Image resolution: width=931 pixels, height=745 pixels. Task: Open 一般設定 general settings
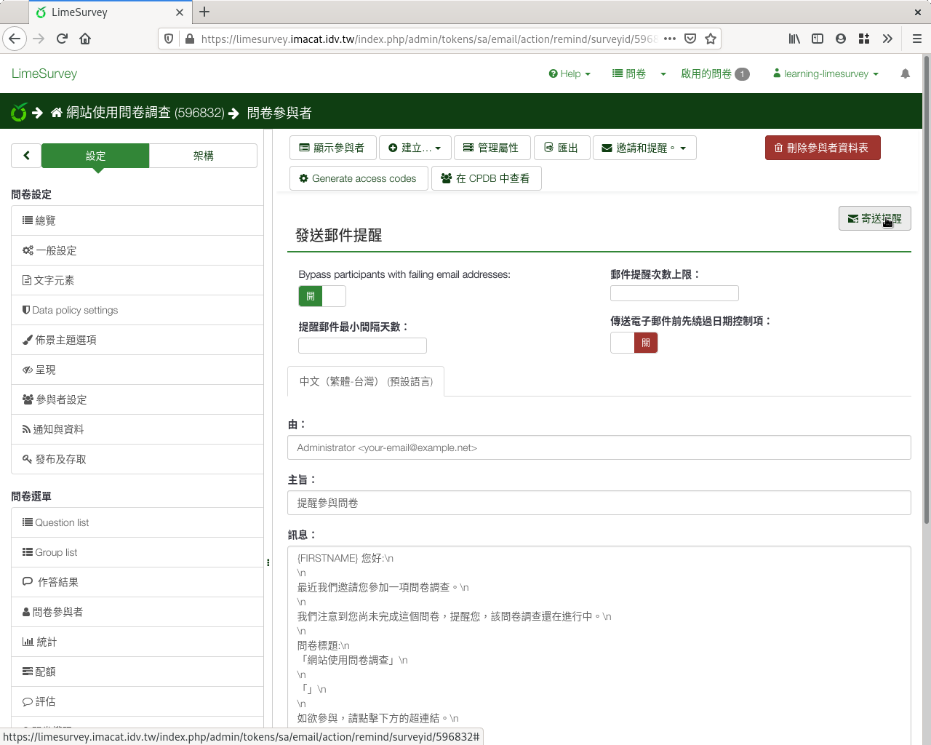pos(137,250)
